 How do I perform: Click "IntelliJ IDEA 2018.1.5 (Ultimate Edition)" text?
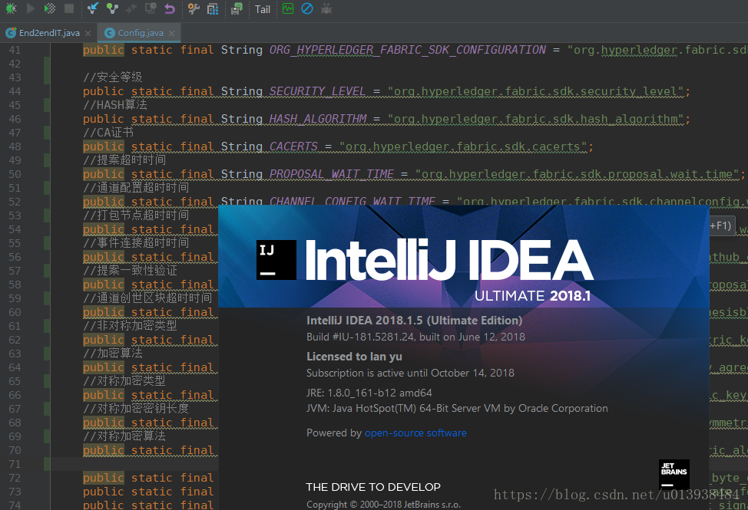point(414,321)
